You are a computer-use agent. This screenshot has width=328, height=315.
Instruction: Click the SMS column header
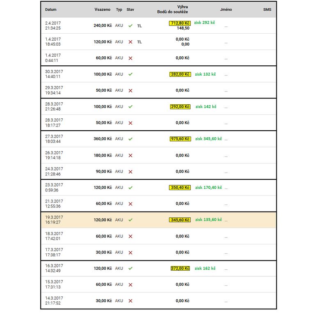(x=267, y=9)
